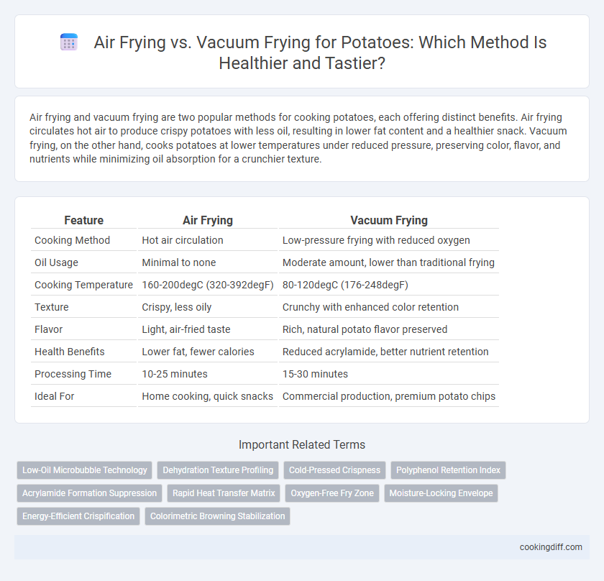Viewport: 604px width, 581px height.
Task: Click the Important Related Terms heading
Action: (x=302, y=444)
